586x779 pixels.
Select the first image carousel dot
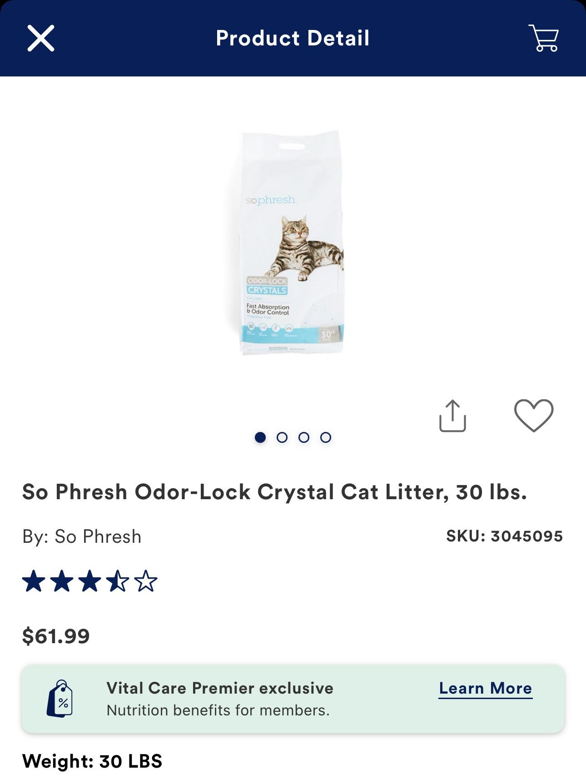(260, 437)
